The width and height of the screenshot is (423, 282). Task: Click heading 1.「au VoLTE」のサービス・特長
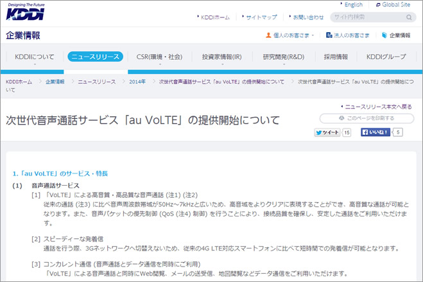(60, 173)
